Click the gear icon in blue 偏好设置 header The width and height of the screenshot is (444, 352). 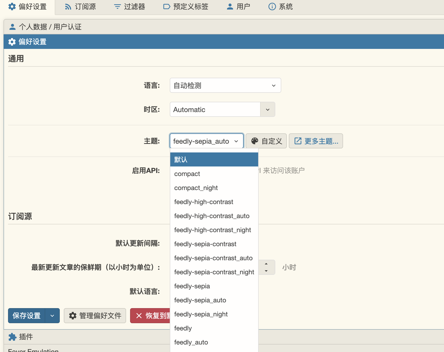12,42
